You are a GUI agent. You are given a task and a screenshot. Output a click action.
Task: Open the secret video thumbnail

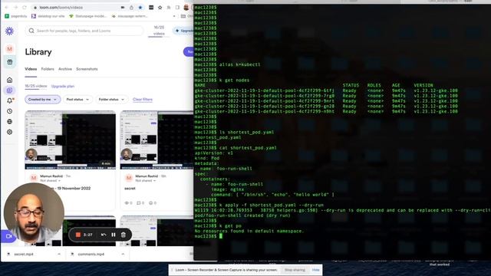pos(157,140)
